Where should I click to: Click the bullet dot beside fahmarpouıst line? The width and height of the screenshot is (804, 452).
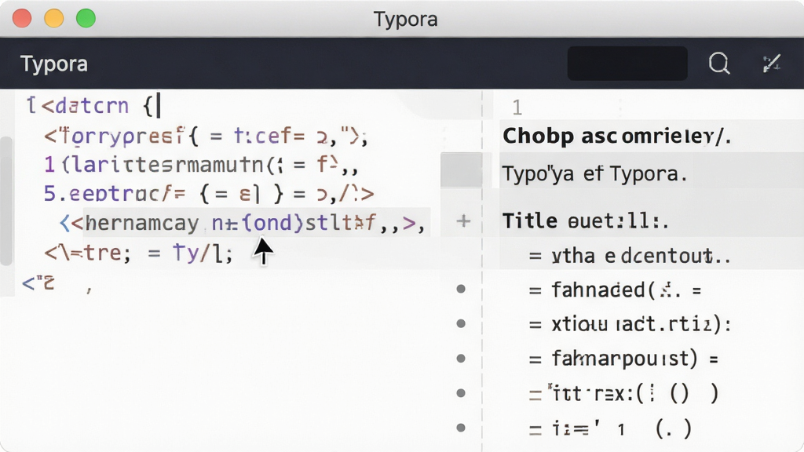(x=461, y=358)
